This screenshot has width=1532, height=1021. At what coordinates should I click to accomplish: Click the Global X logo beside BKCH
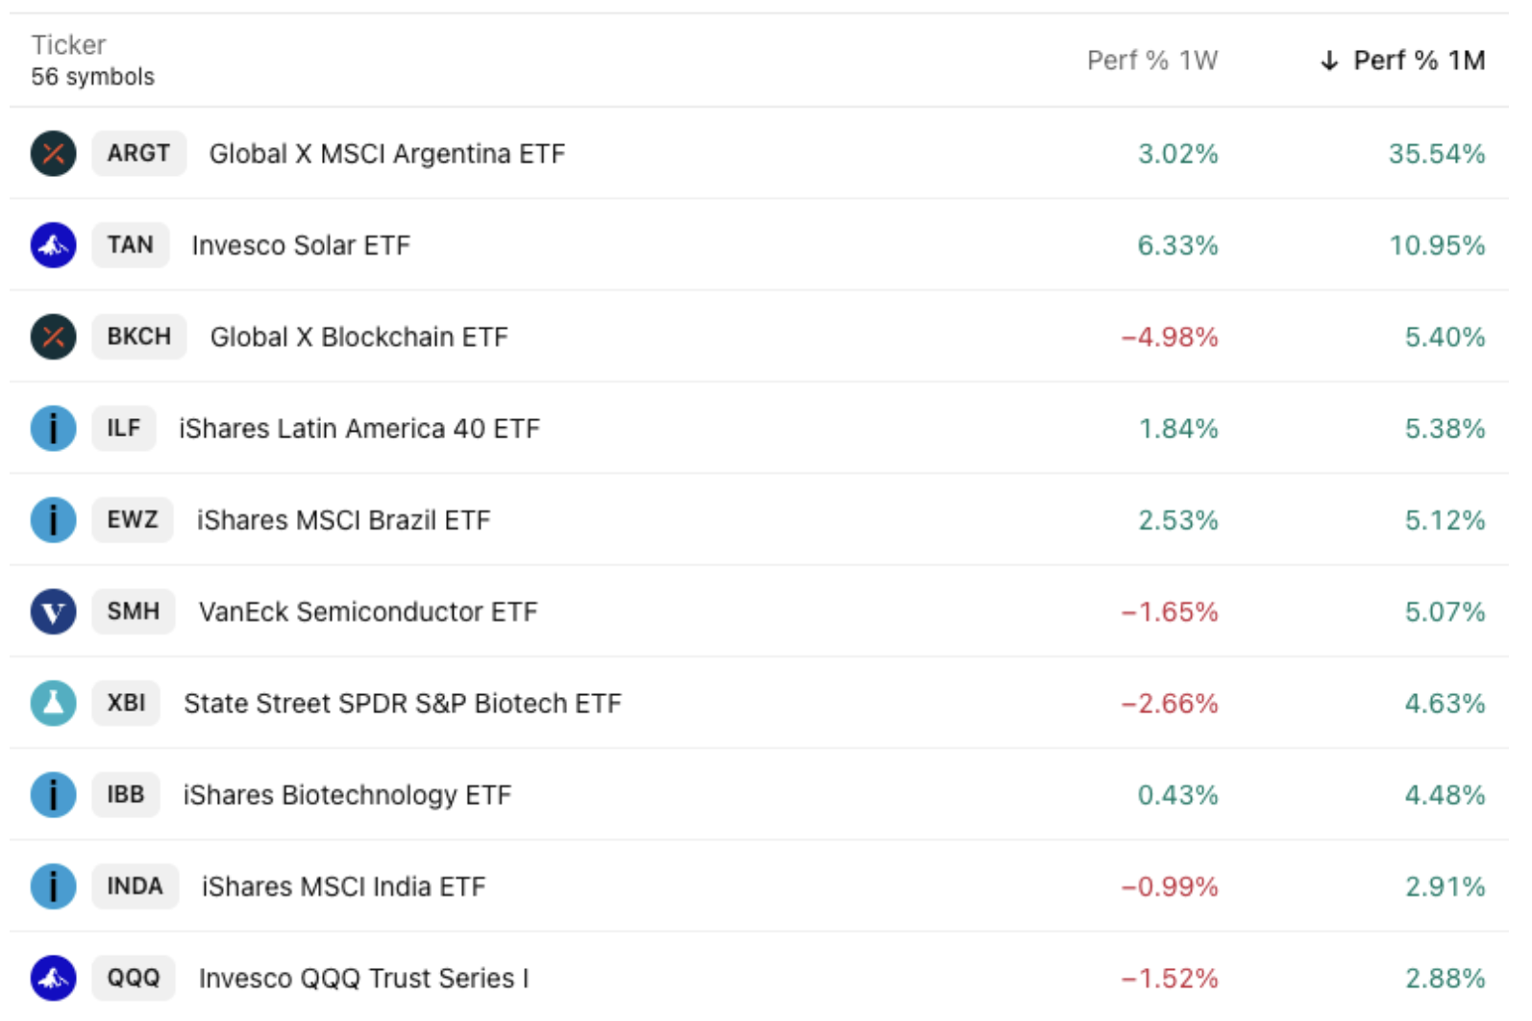pos(53,336)
